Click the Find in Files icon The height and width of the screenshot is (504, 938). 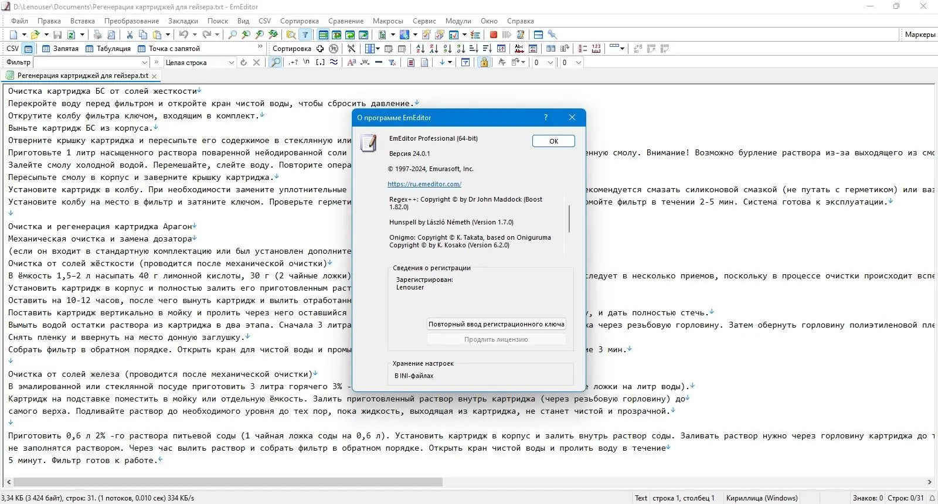click(291, 35)
